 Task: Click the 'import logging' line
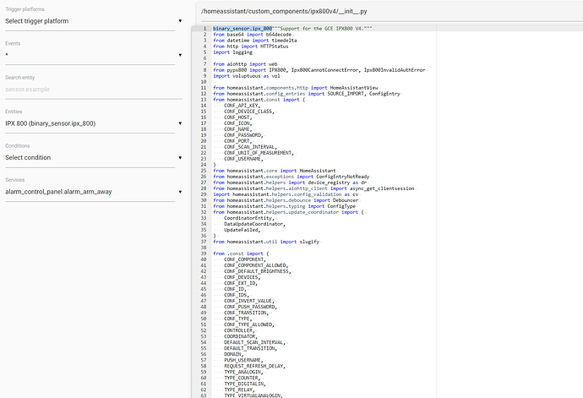232,52
